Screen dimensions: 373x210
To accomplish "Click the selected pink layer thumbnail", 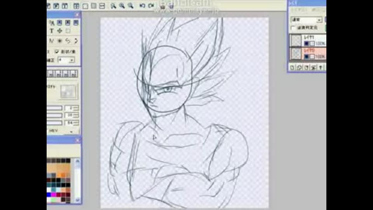I will pos(296,54).
